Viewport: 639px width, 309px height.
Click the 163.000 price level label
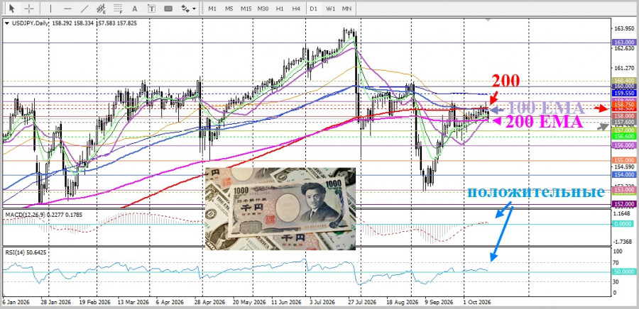[623, 43]
